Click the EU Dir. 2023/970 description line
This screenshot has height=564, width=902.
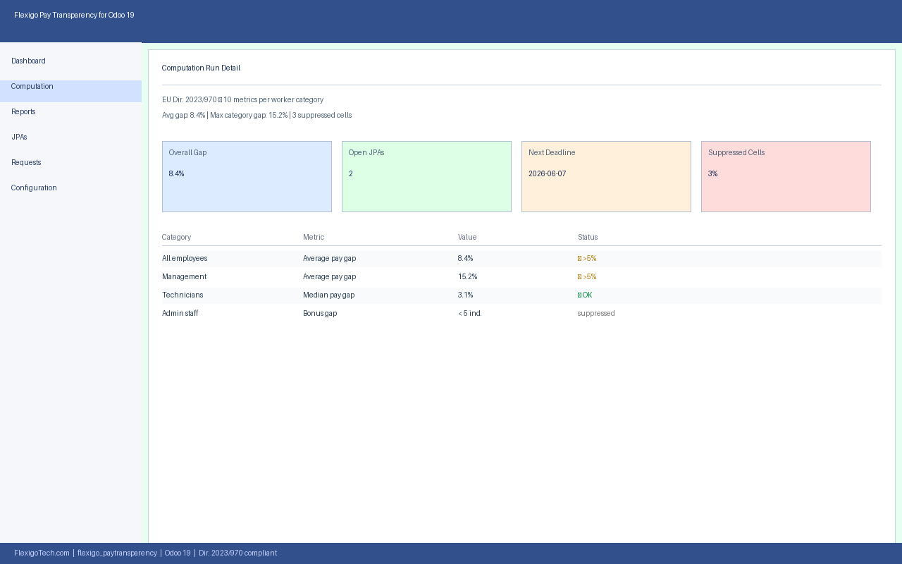[x=242, y=100]
